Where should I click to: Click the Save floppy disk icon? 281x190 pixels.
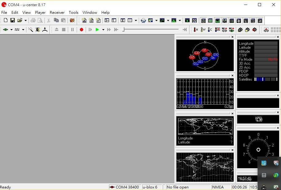click(13, 21)
